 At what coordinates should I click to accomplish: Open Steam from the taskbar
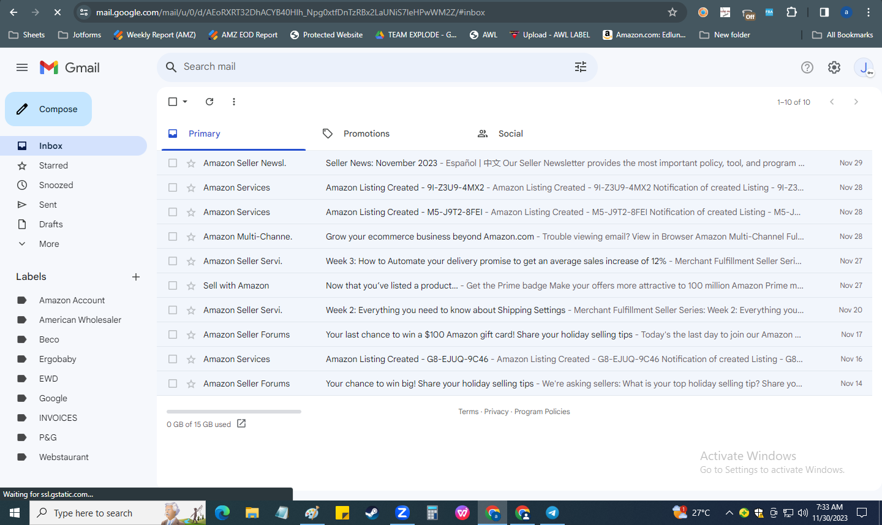372,513
